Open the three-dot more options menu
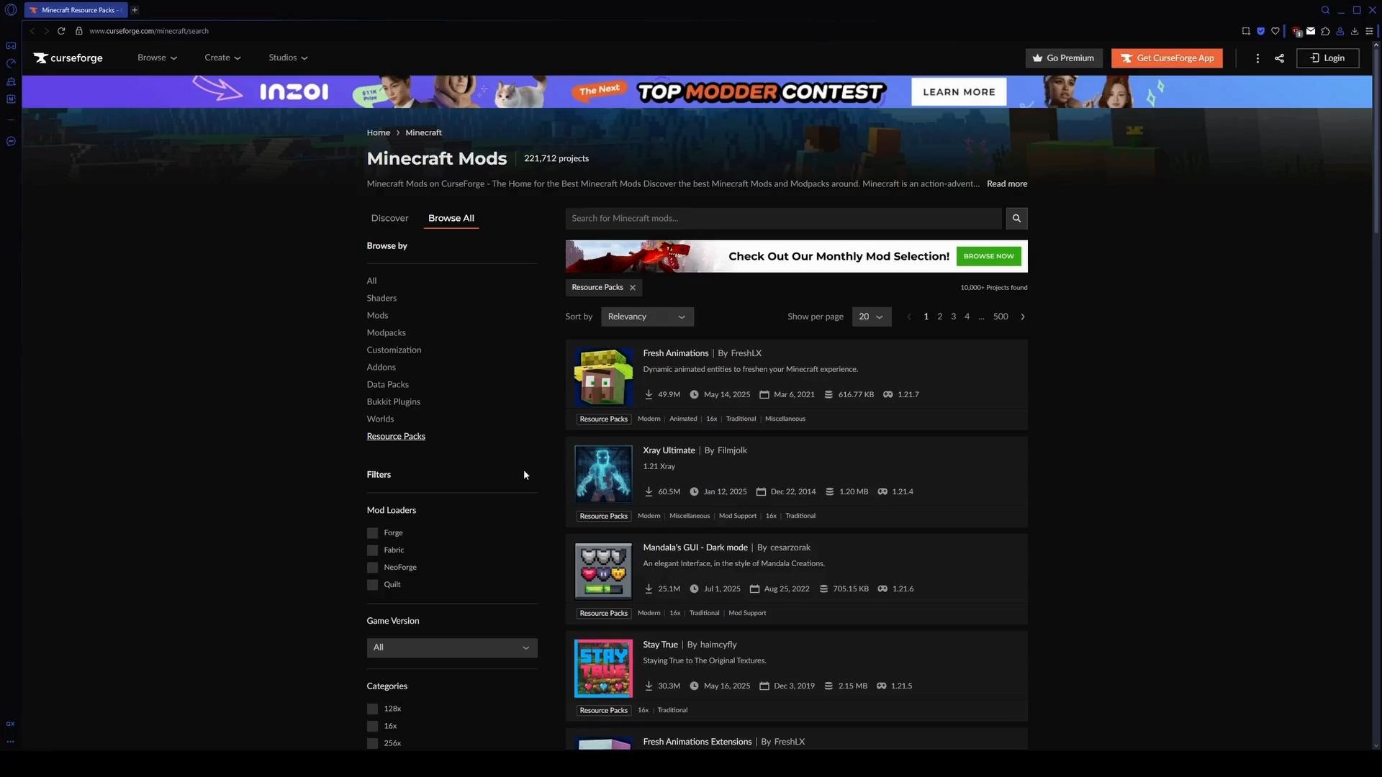Screen dimensions: 1382x777 click(x=1257, y=58)
